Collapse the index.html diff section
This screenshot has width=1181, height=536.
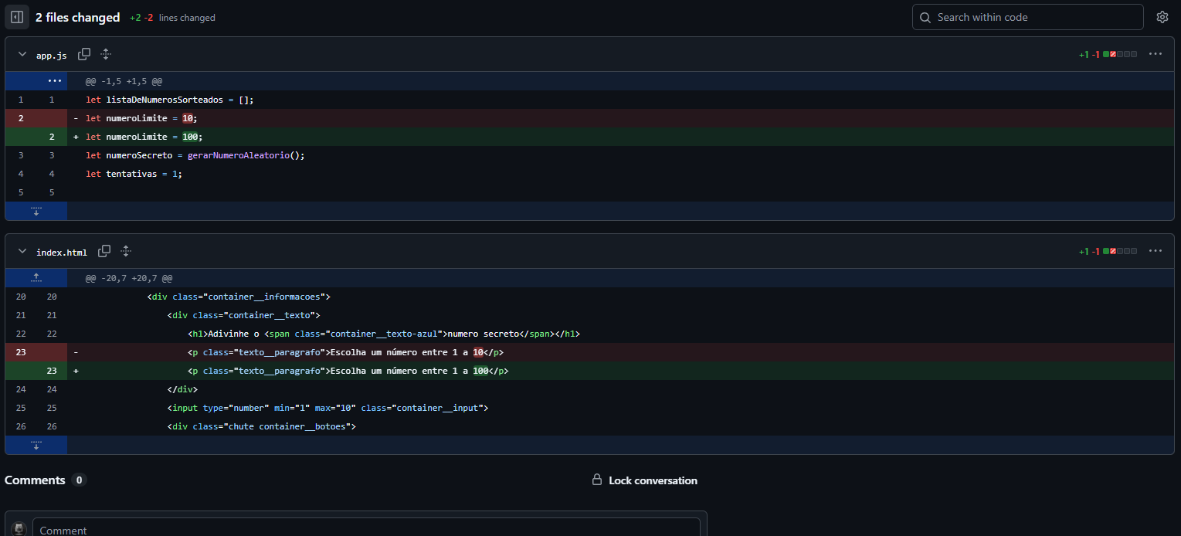click(x=22, y=252)
